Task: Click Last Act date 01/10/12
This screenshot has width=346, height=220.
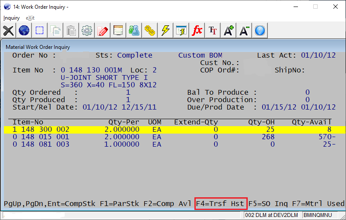Action: point(318,55)
